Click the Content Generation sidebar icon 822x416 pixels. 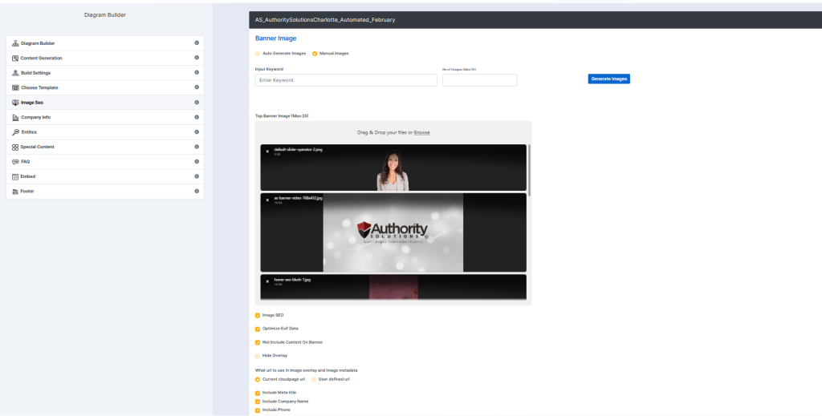pyautogui.click(x=15, y=58)
